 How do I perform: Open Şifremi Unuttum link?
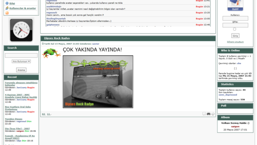(235, 42)
